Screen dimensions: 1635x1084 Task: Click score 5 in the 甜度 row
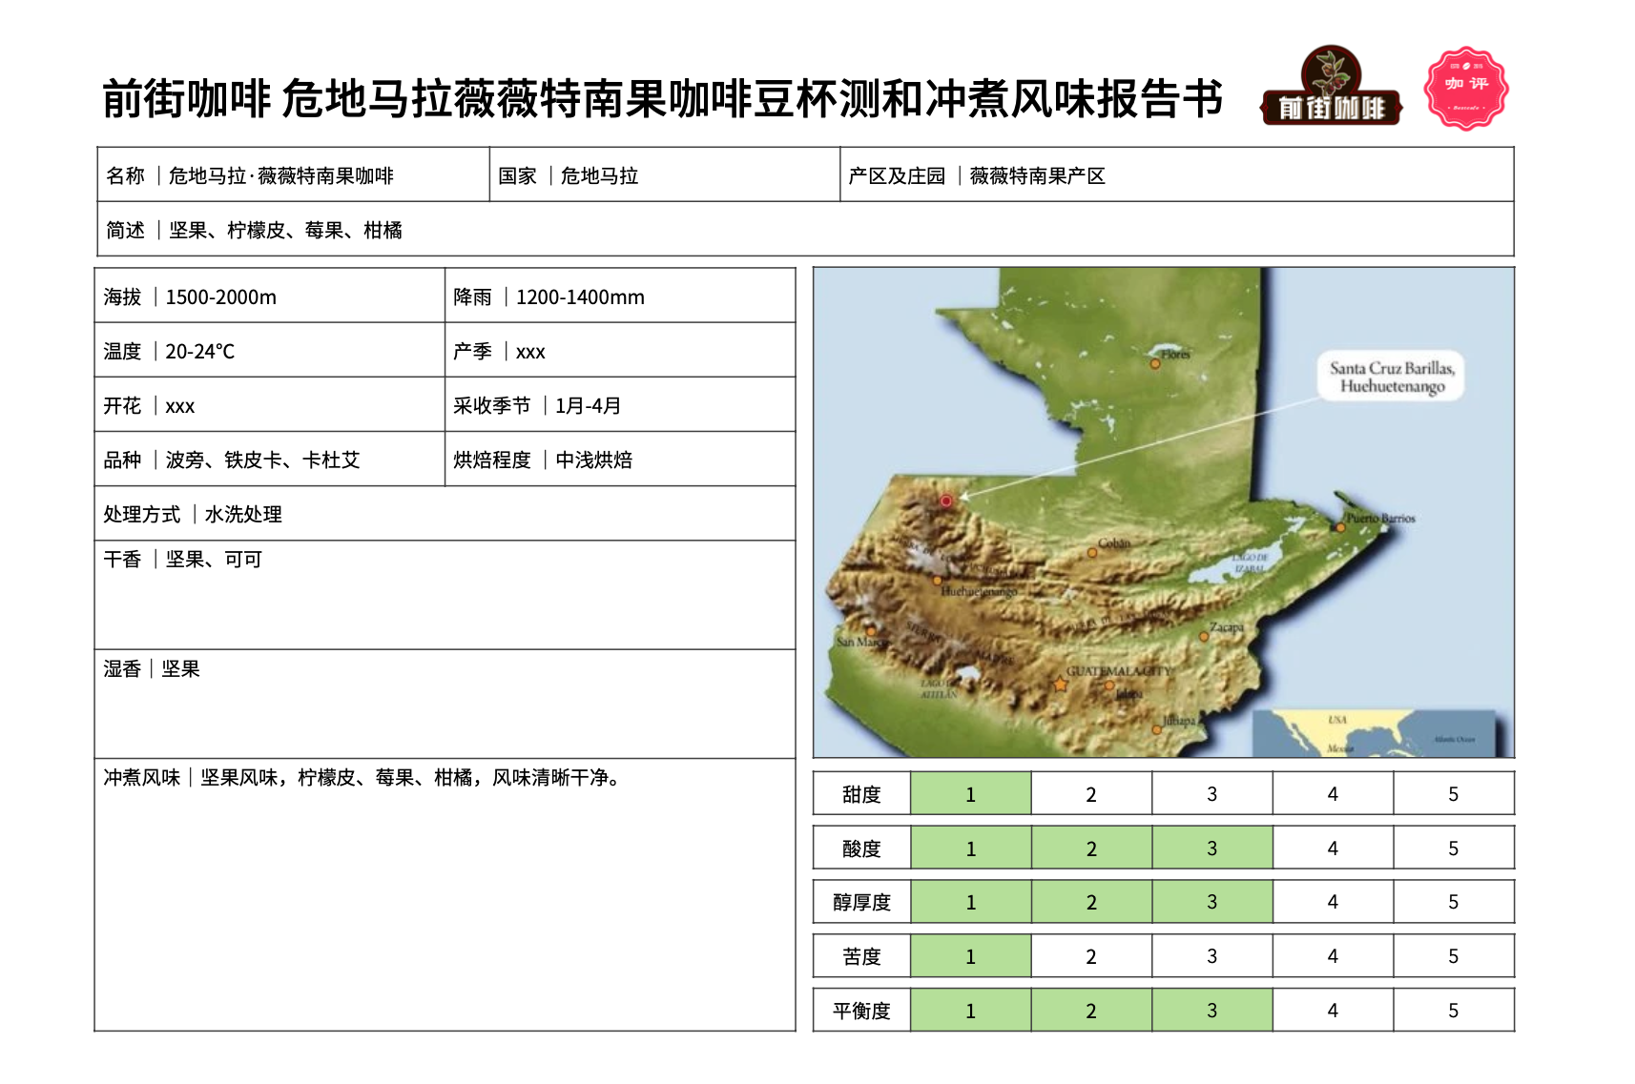click(x=1453, y=793)
